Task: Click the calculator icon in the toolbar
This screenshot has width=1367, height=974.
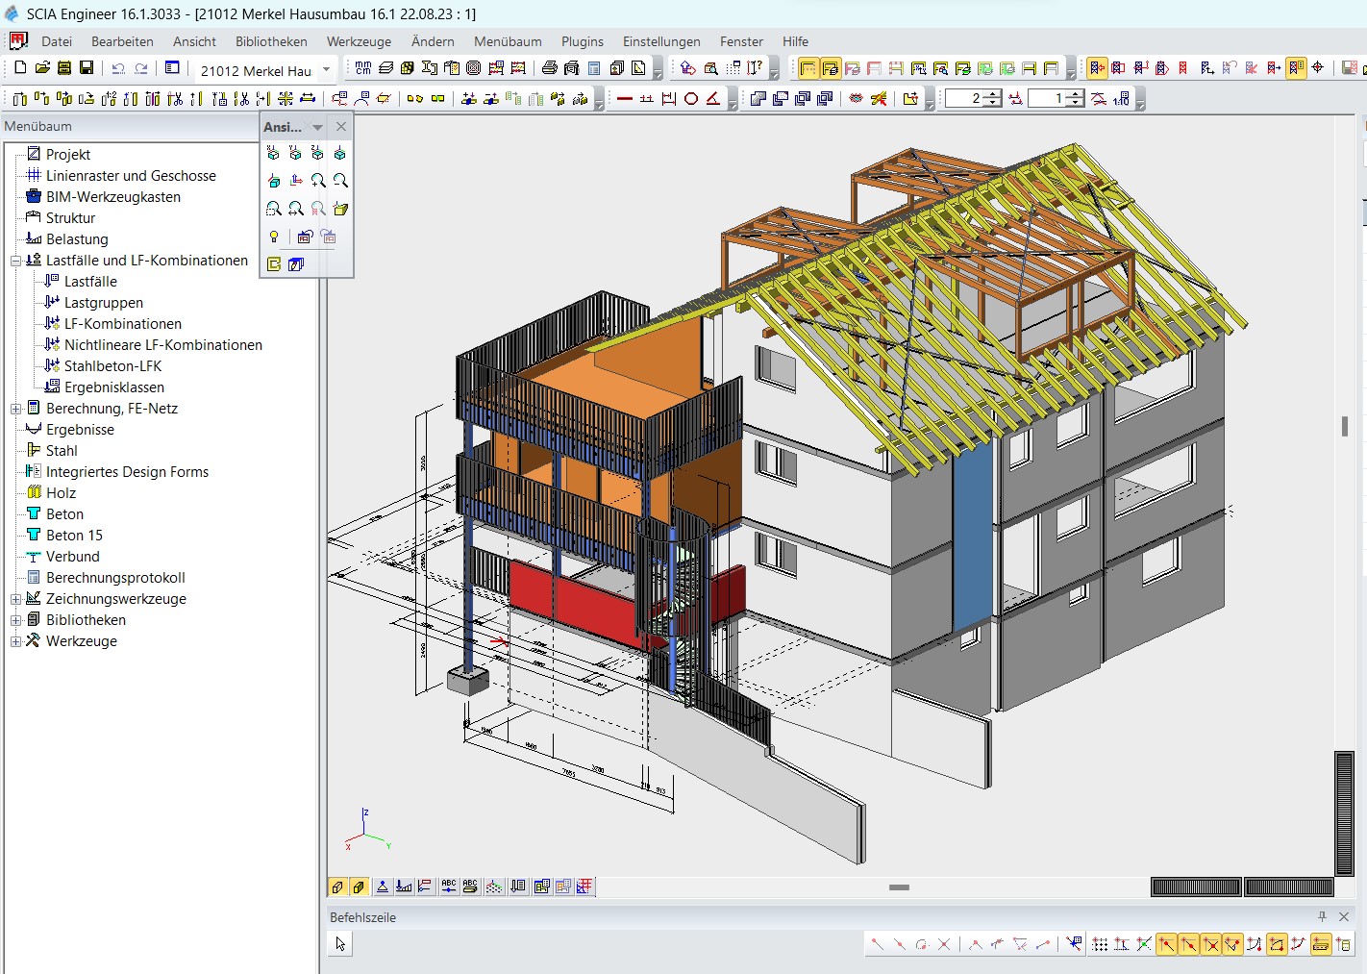Action: 594,68
